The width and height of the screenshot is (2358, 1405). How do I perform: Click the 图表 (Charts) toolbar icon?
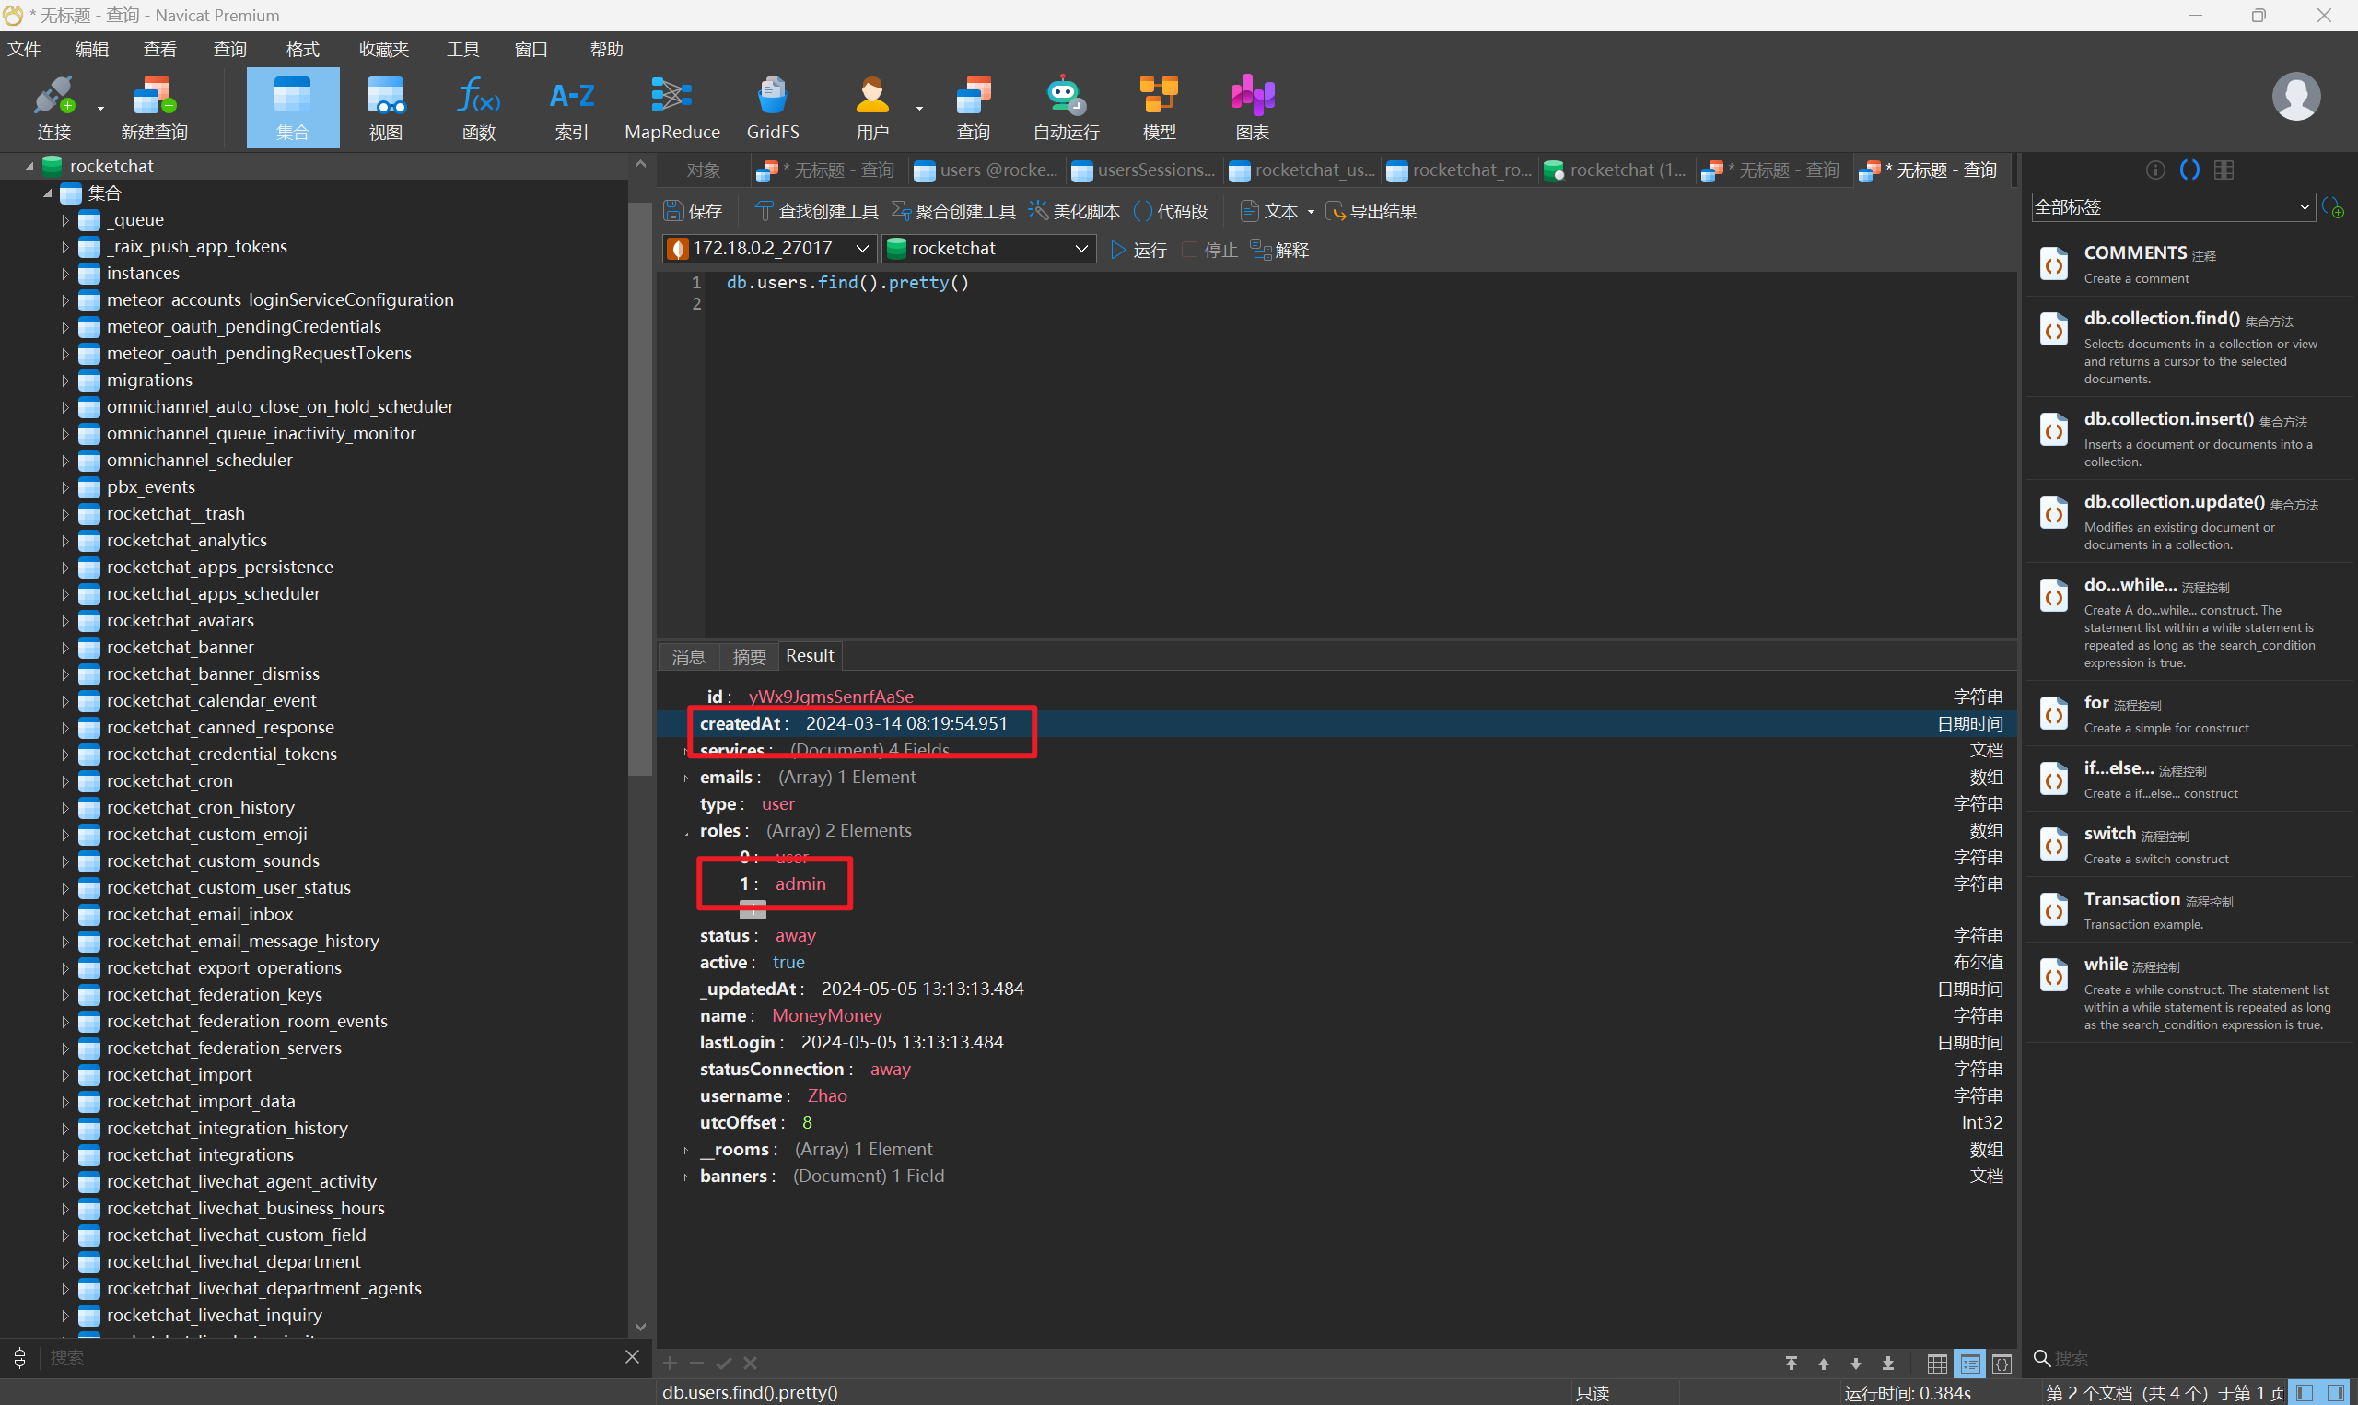pos(1252,107)
